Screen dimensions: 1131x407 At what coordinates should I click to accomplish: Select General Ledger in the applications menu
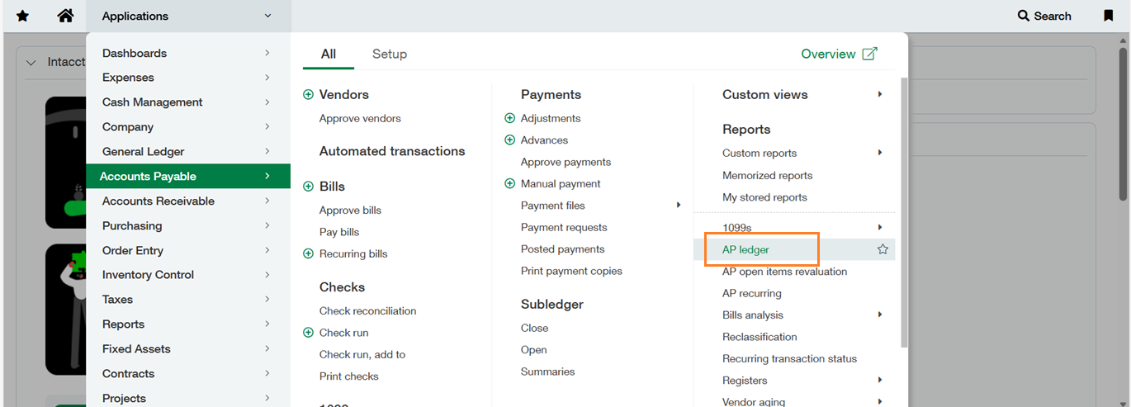144,152
